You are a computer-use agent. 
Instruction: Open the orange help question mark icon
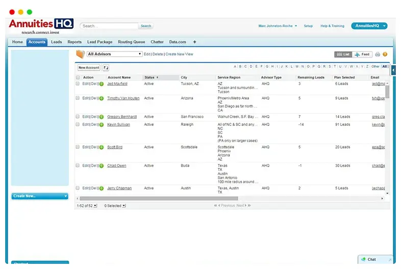point(385,54)
